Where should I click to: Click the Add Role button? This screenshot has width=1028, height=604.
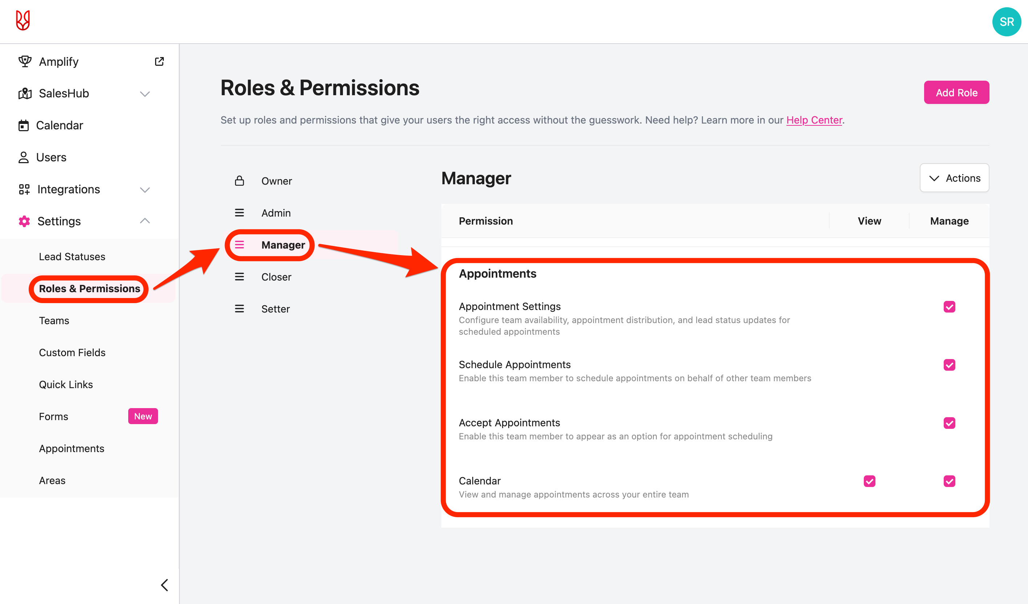pos(956,93)
